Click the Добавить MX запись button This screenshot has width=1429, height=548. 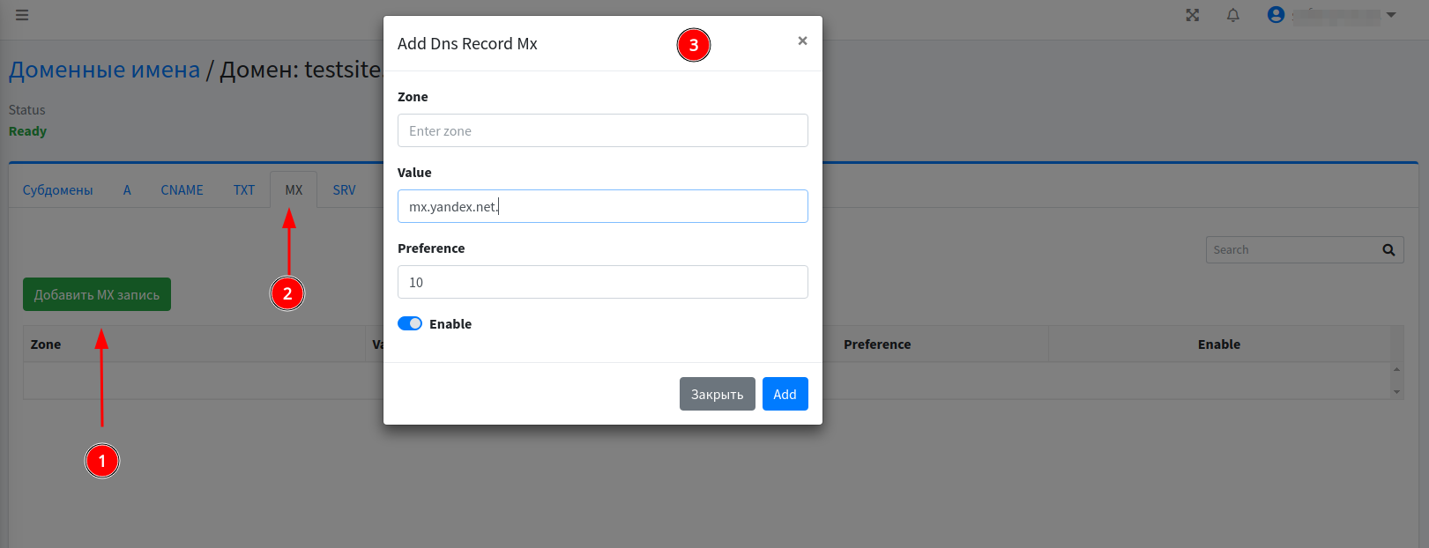point(97,295)
